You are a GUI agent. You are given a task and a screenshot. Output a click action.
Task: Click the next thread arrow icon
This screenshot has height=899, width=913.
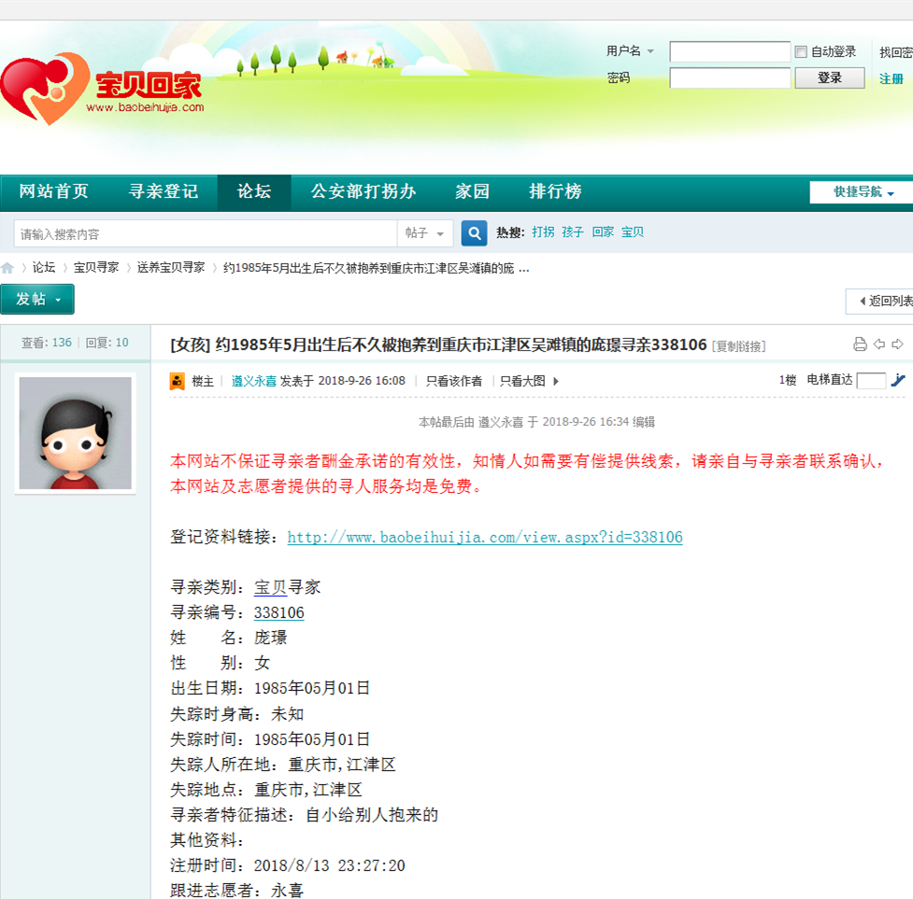[898, 344]
